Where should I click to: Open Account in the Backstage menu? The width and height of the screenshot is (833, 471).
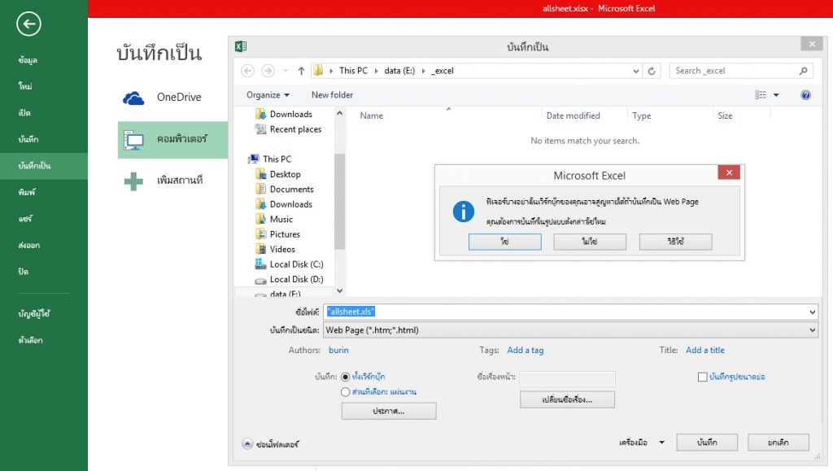coord(34,313)
